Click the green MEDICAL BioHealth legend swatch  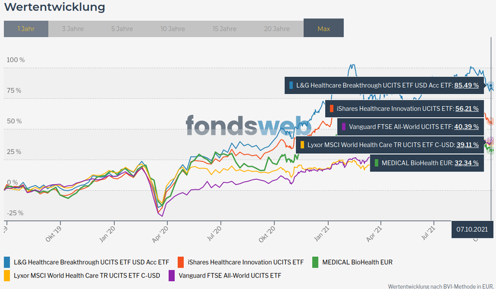coord(316,262)
